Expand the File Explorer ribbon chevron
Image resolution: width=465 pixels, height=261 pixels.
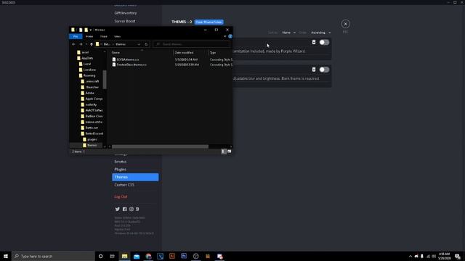(225, 36)
